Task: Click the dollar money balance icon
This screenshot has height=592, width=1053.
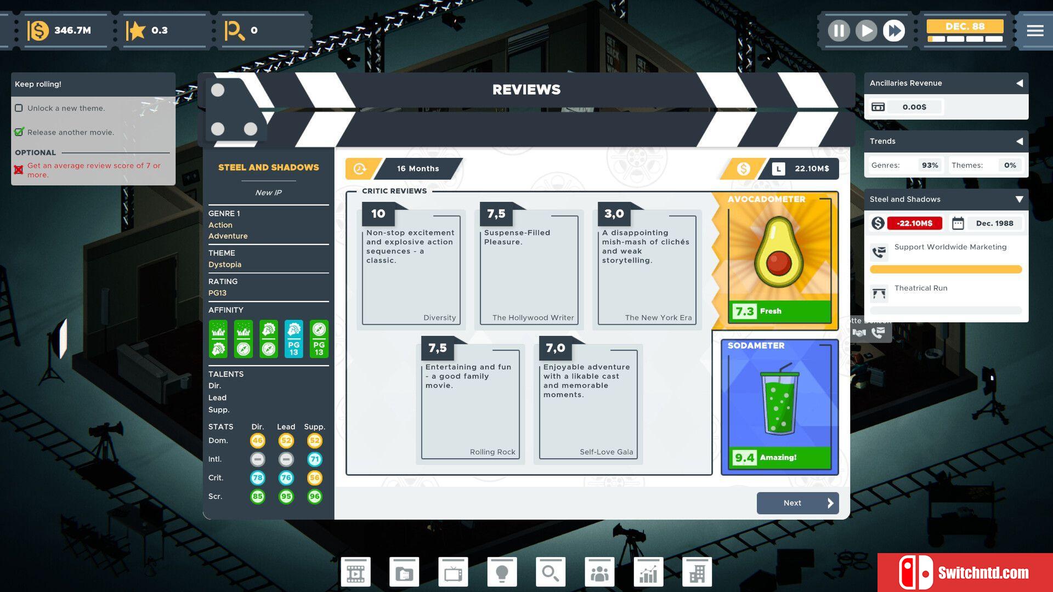Action: [38, 30]
